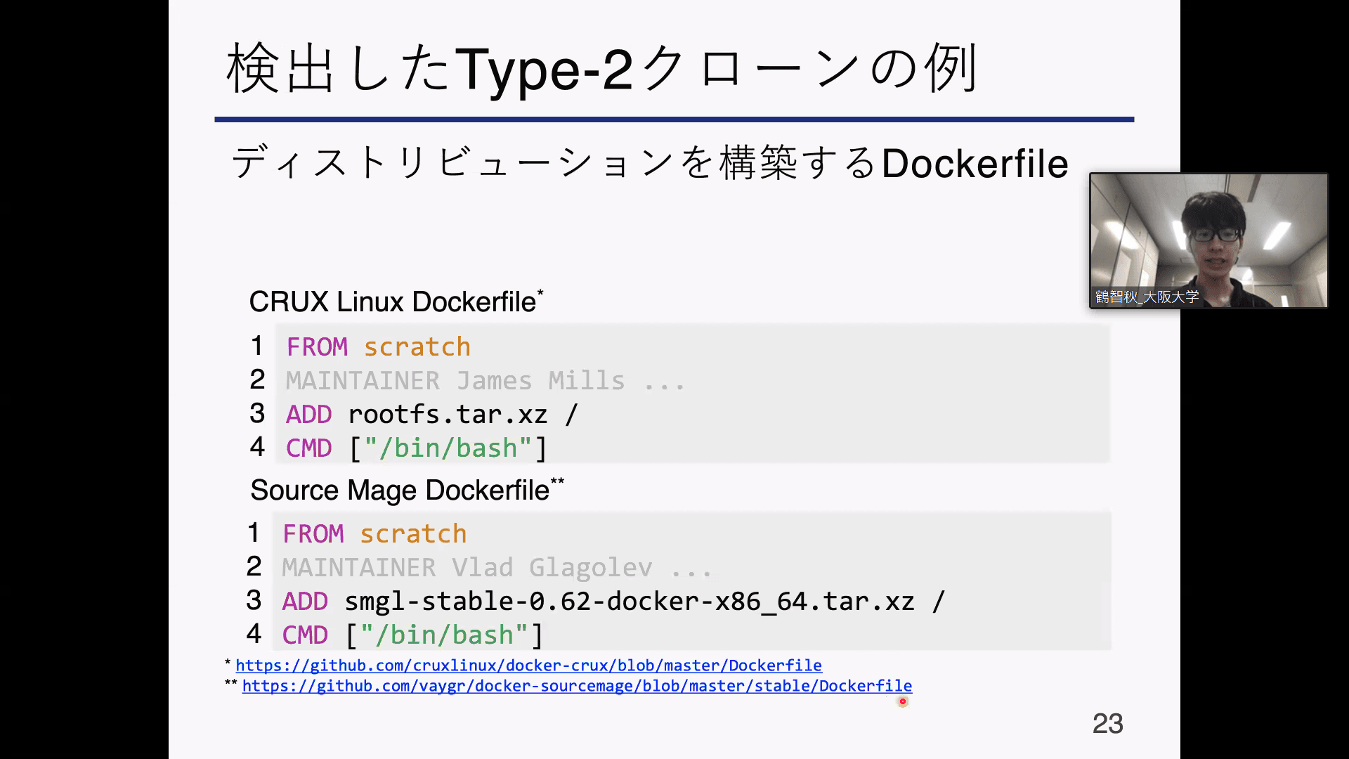Click the ADD rootfs.tar.xz code line
The width and height of the screenshot is (1349, 759).
tap(431, 415)
